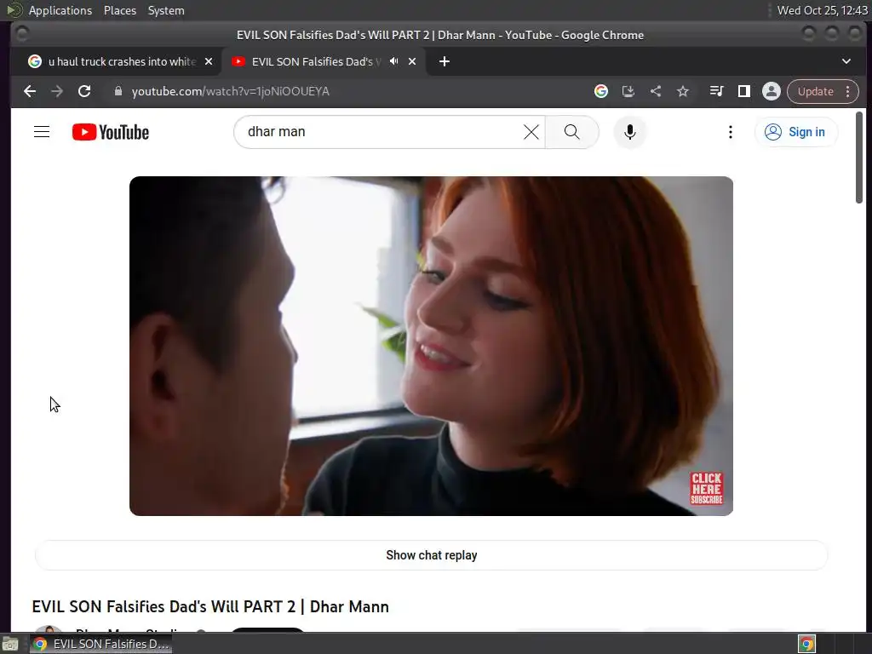The height and width of the screenshot is (654, 872).
Task: Open the YouTube hamburger guide menu
Action: [x=42, y=132]
